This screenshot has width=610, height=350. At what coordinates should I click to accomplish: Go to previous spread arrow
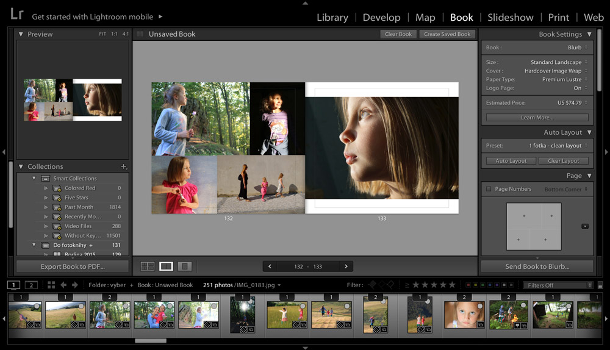[270, 266]
